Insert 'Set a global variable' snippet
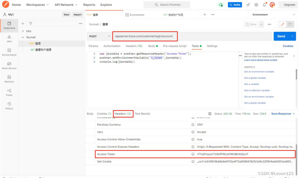Image resolution: width=298 pixels, height=178 pixels. 255,103
